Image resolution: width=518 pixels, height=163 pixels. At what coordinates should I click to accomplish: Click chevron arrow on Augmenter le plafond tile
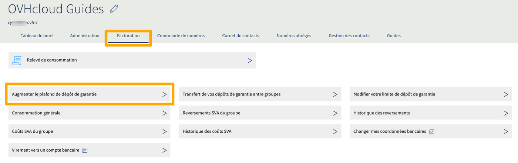pyautogui.click(x=165, y=94)
